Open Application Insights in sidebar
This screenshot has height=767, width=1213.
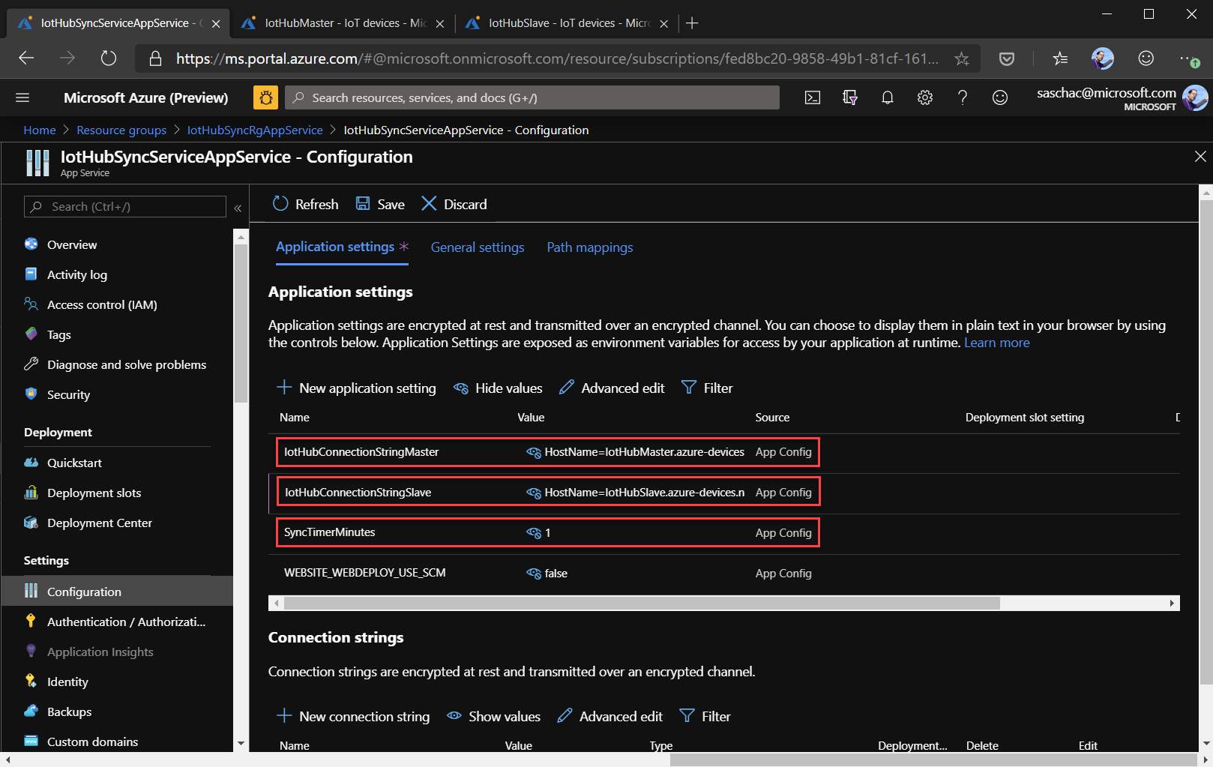(100, 652)
